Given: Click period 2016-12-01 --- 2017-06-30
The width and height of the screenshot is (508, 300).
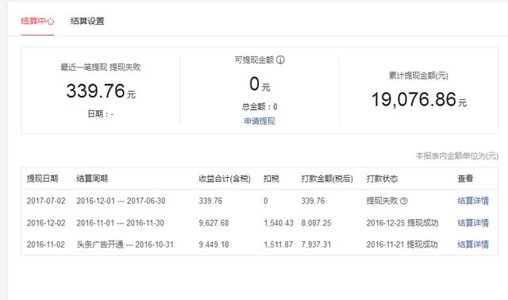Looking at the screenshot, I should point(121,201).
